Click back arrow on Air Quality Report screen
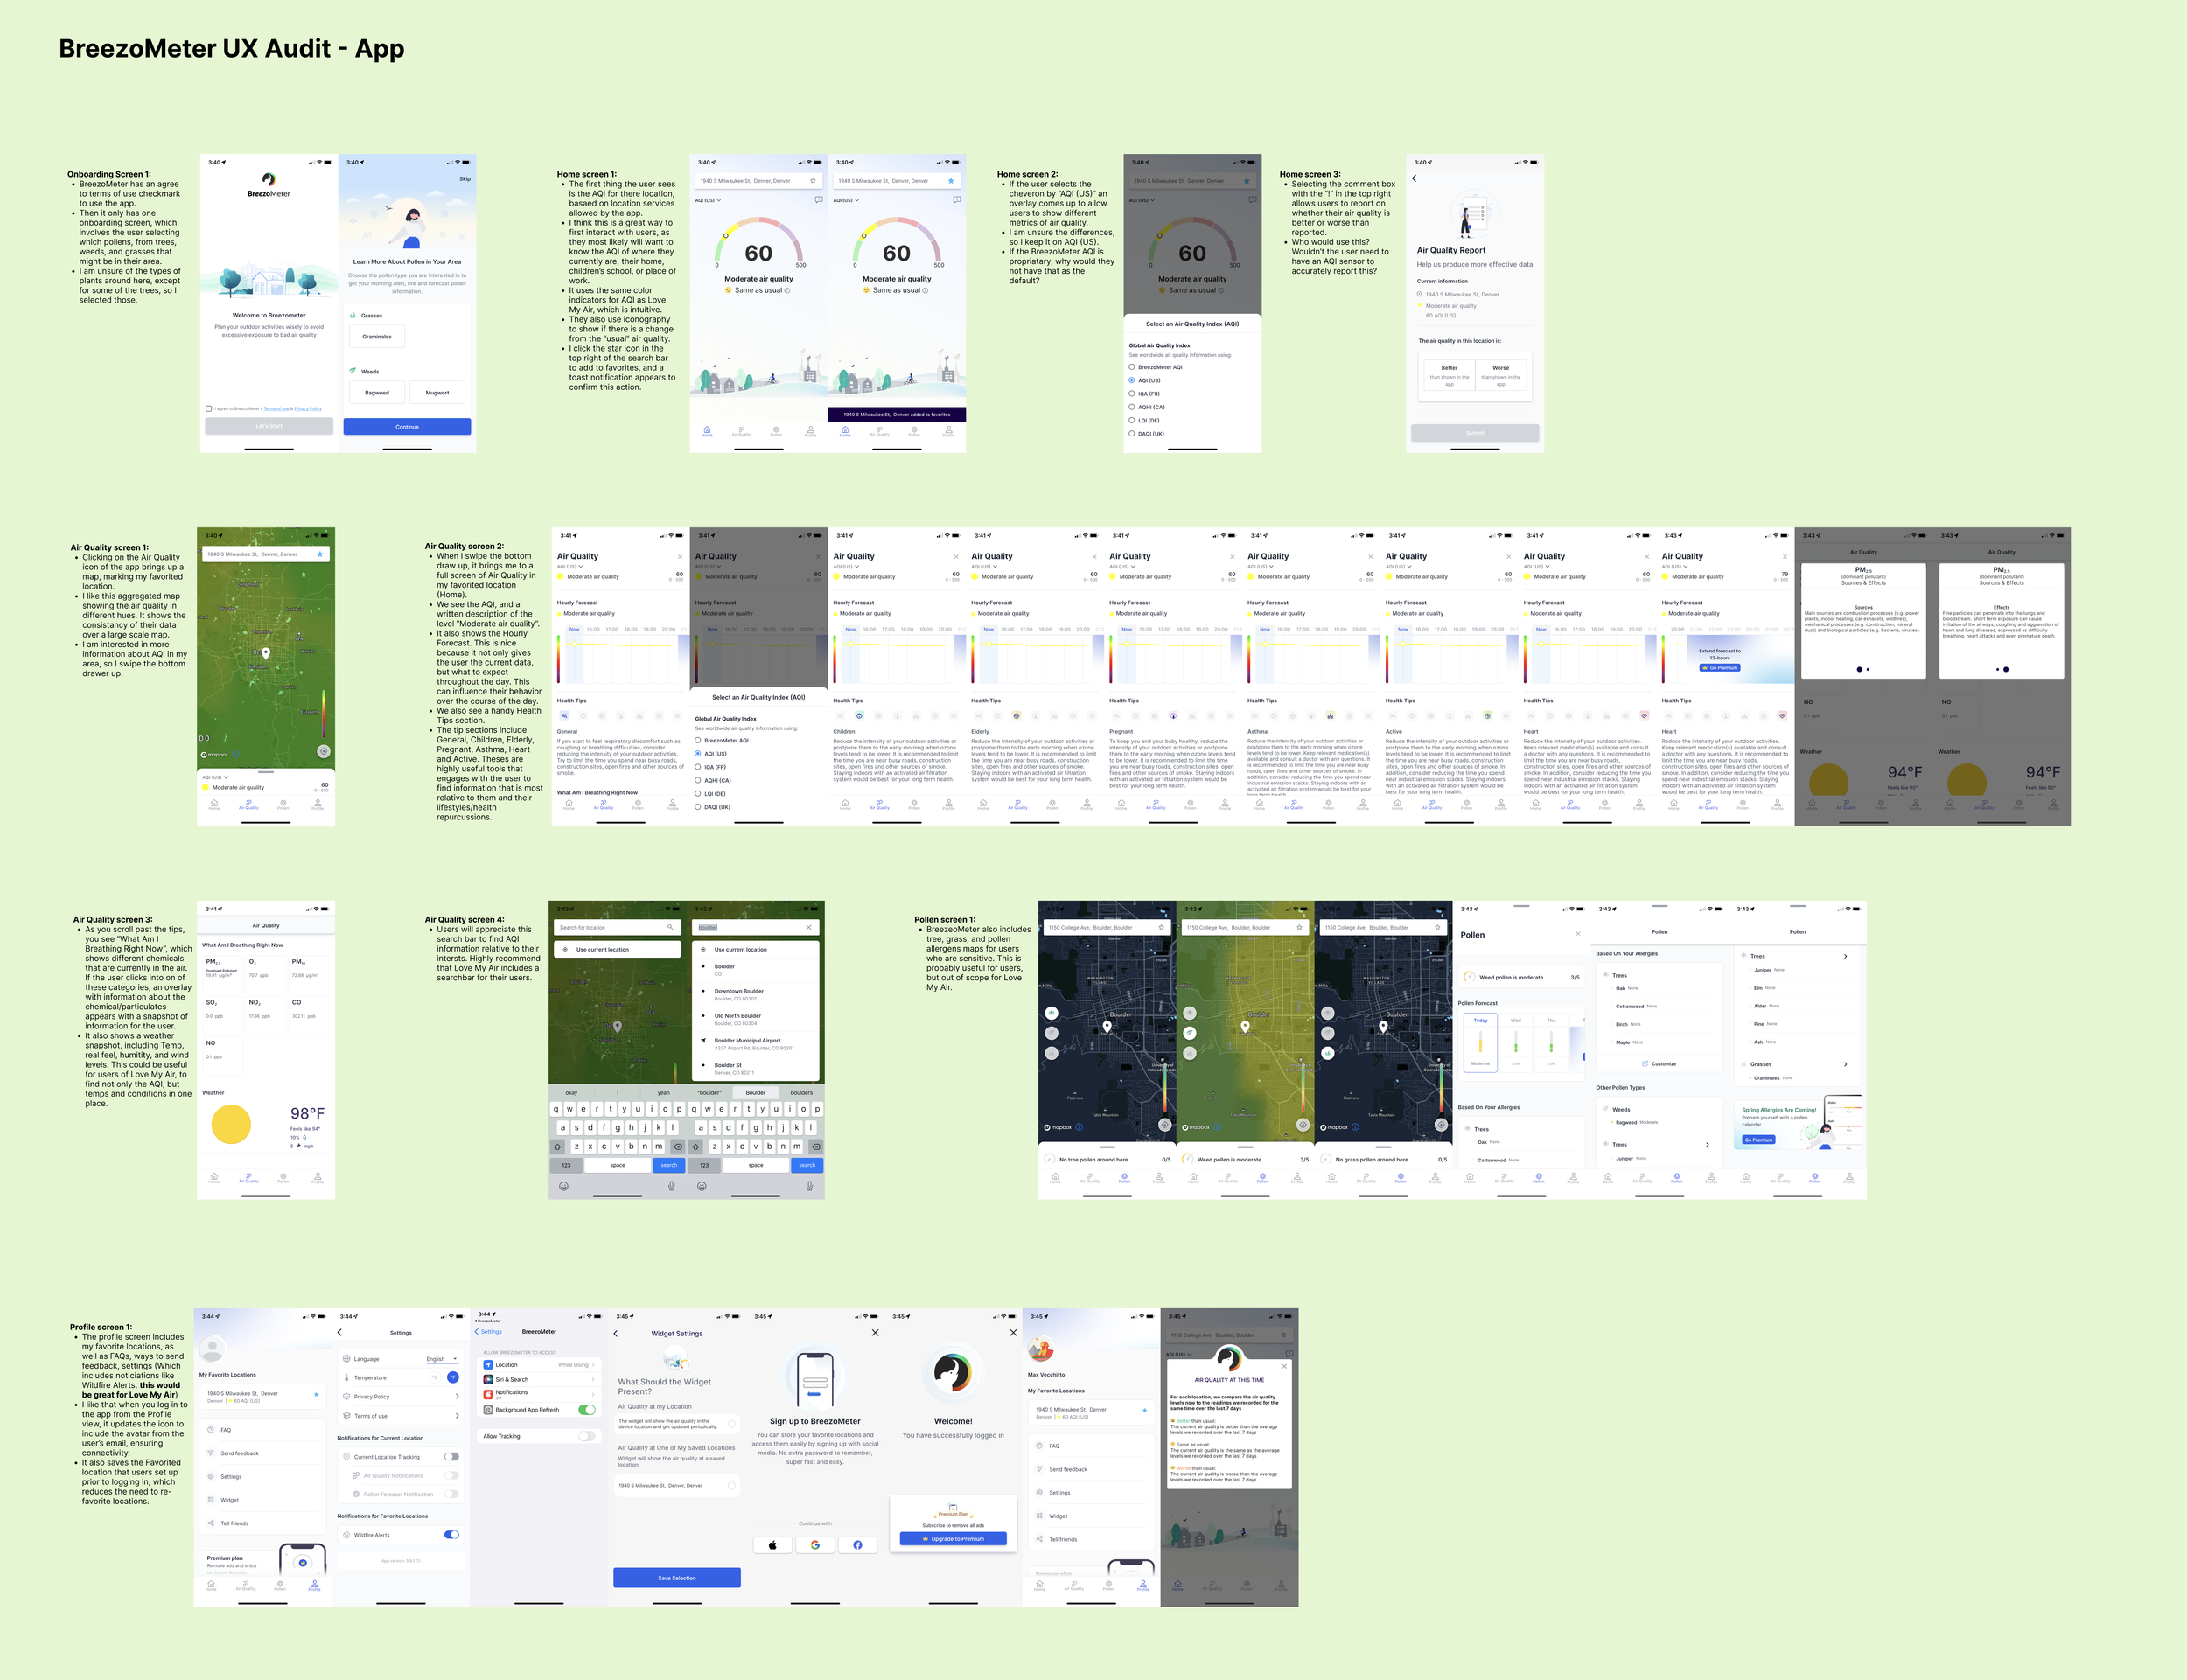2187x1680 pixels. point(1414,179)
